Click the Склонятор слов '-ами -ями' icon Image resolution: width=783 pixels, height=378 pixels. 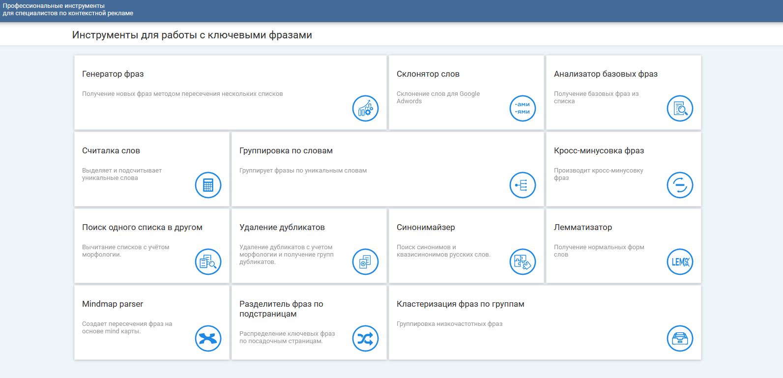[522, 109]
